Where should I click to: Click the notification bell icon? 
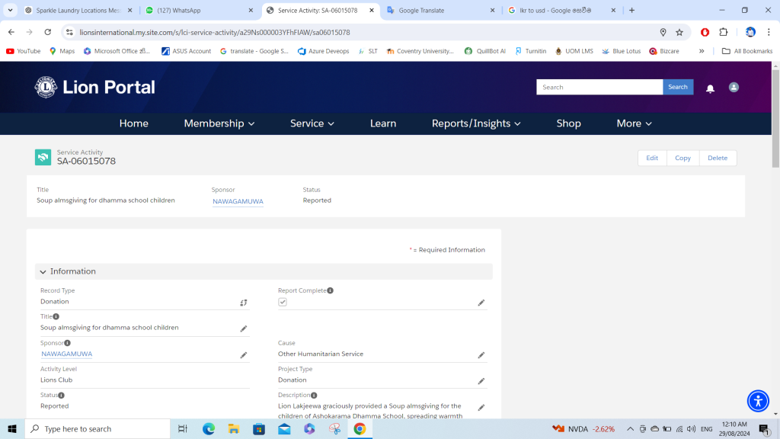tap(710, 88)
